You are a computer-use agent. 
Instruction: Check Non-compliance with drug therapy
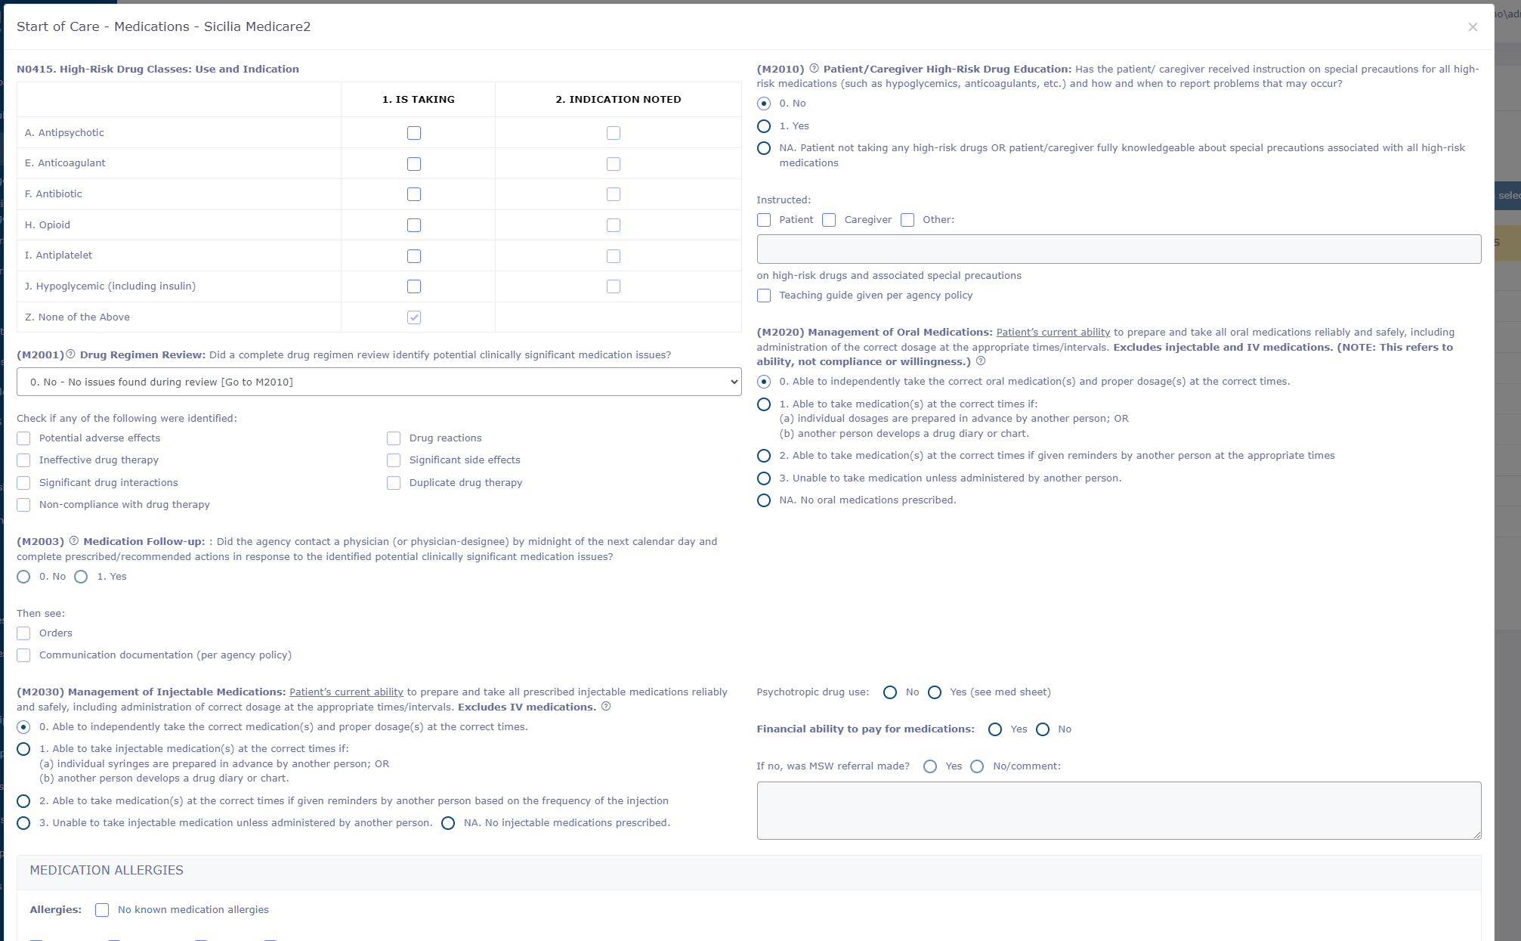pos(23,505)
